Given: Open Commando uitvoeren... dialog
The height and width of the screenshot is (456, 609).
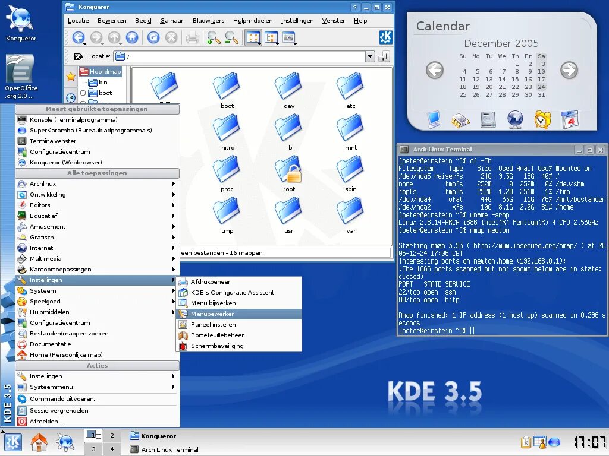Looking at the screenshot, I should coord(97,399).
